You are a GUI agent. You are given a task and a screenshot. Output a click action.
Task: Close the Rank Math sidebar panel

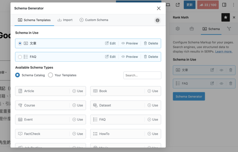tap(234, 17)
